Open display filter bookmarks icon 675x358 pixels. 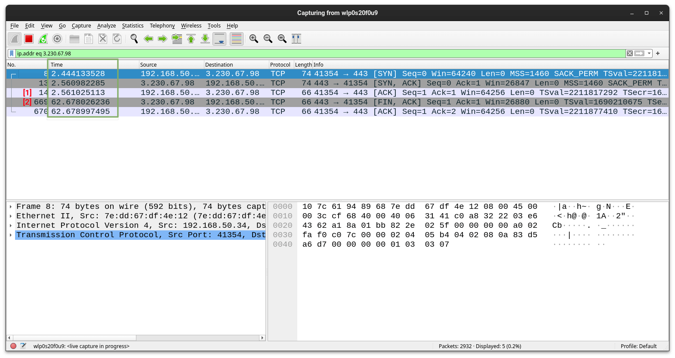point(12,53)
